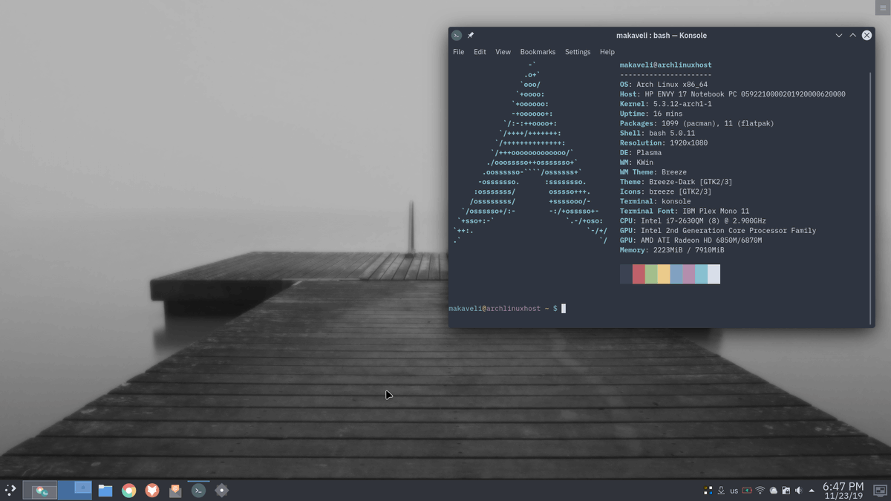Click the 'OS: Arch Linux x86_64' line

tap(664, 85)
